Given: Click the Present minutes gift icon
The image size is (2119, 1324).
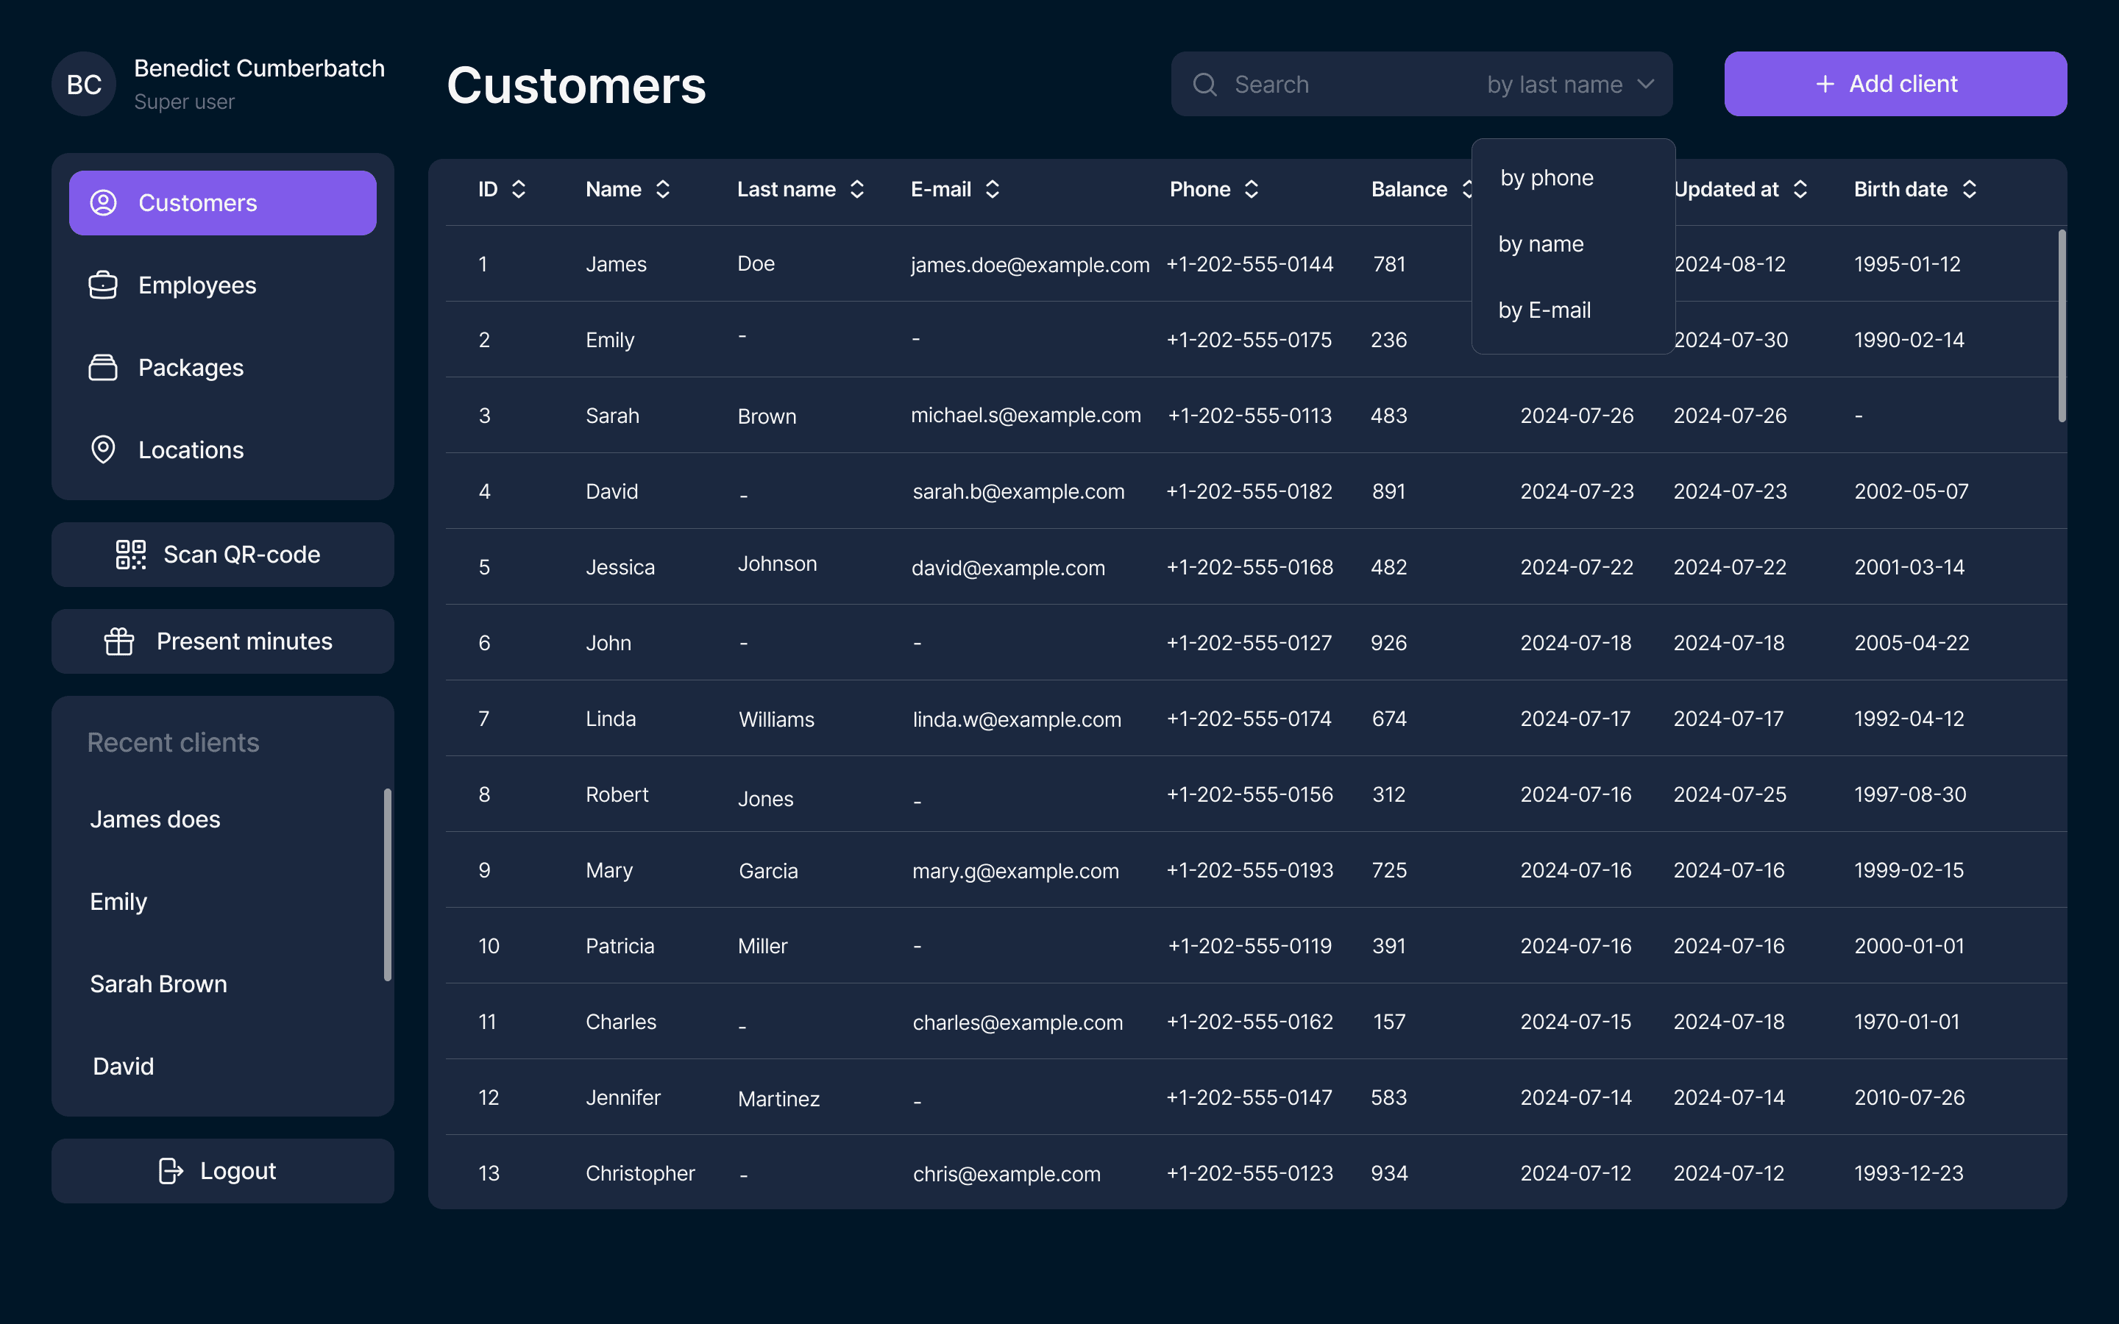Looking at the screenshot, I should click(x=119, y=642).
